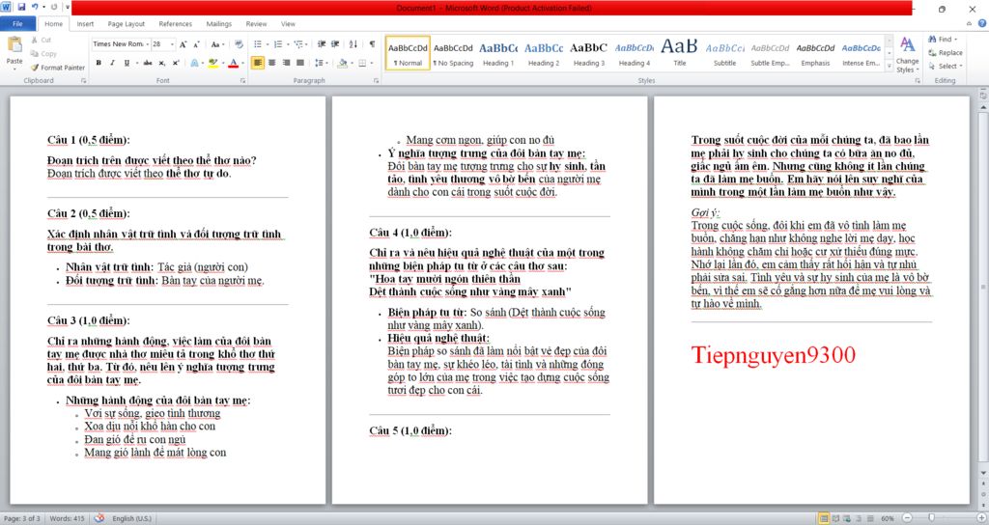Open the Clipboard pane launcher

(x=83, y=81)
